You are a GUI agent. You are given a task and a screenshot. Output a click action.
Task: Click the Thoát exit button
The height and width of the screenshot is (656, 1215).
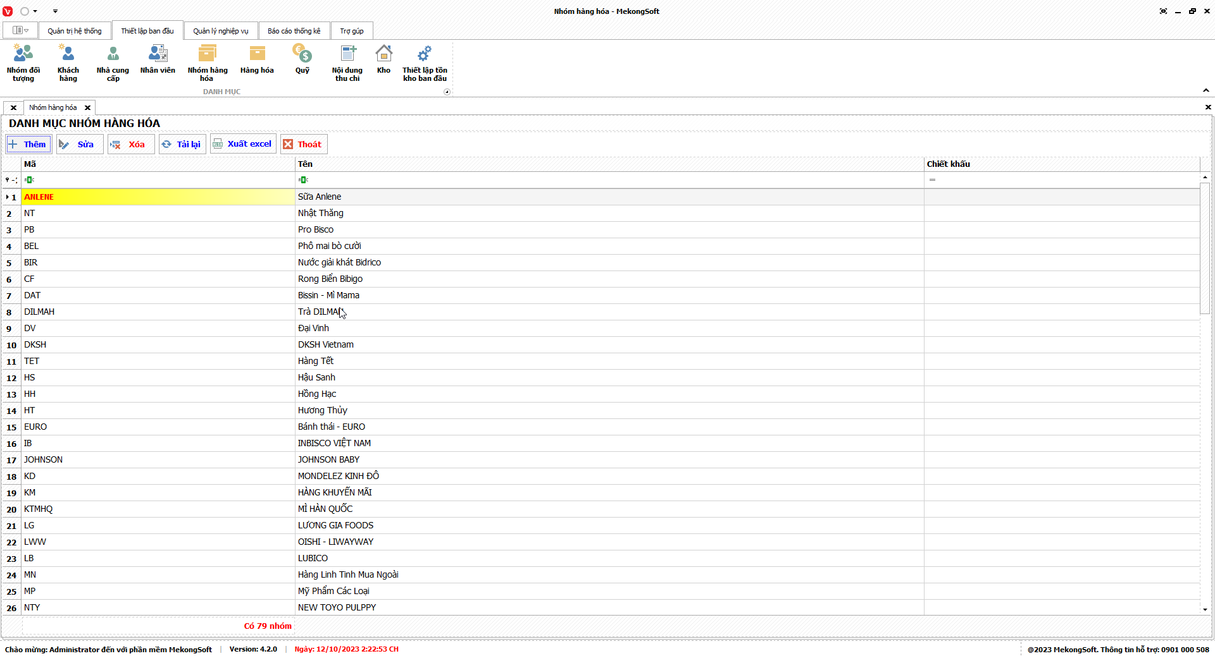pyautogui.click(x=304, y=144)
